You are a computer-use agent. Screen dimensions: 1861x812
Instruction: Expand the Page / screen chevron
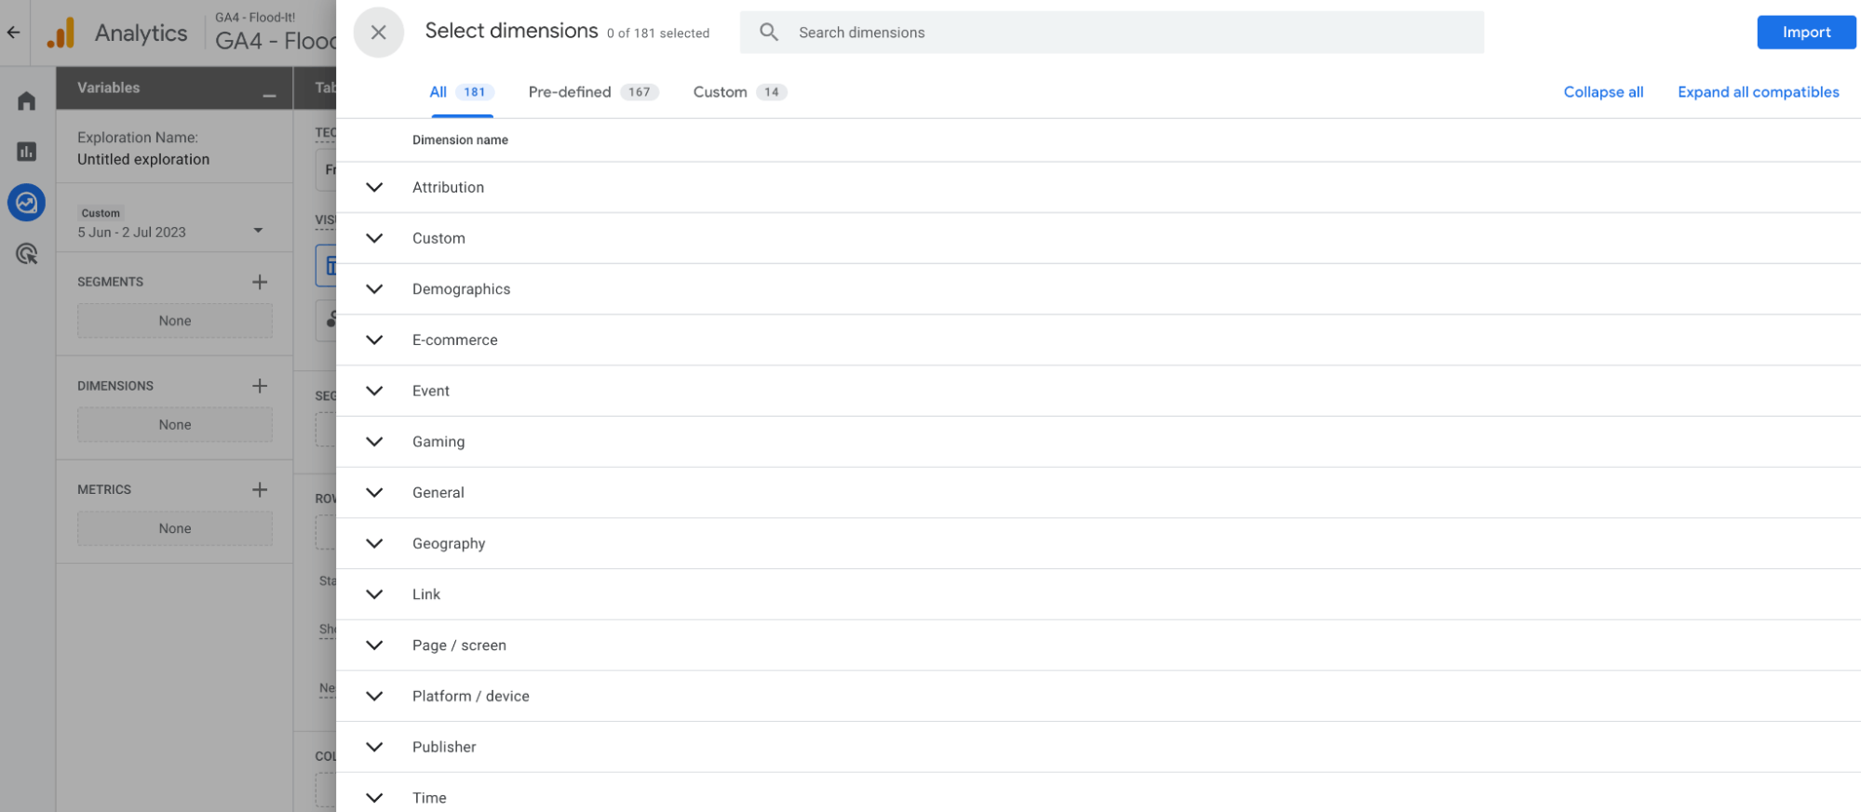pyautogui.click(x=374, y=646)
